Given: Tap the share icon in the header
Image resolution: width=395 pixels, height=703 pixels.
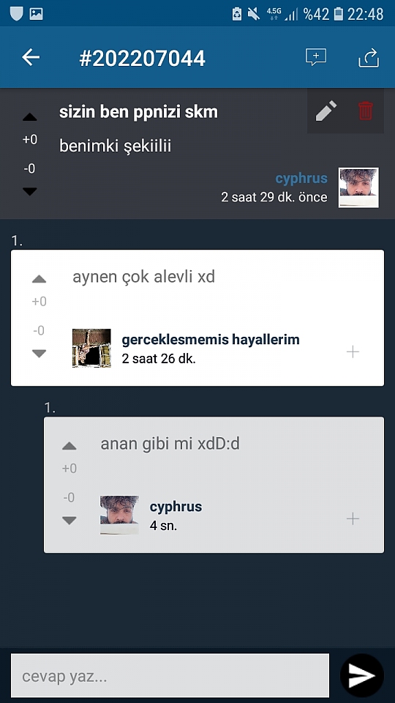Looking at the screenshot, I should [369, 58].
